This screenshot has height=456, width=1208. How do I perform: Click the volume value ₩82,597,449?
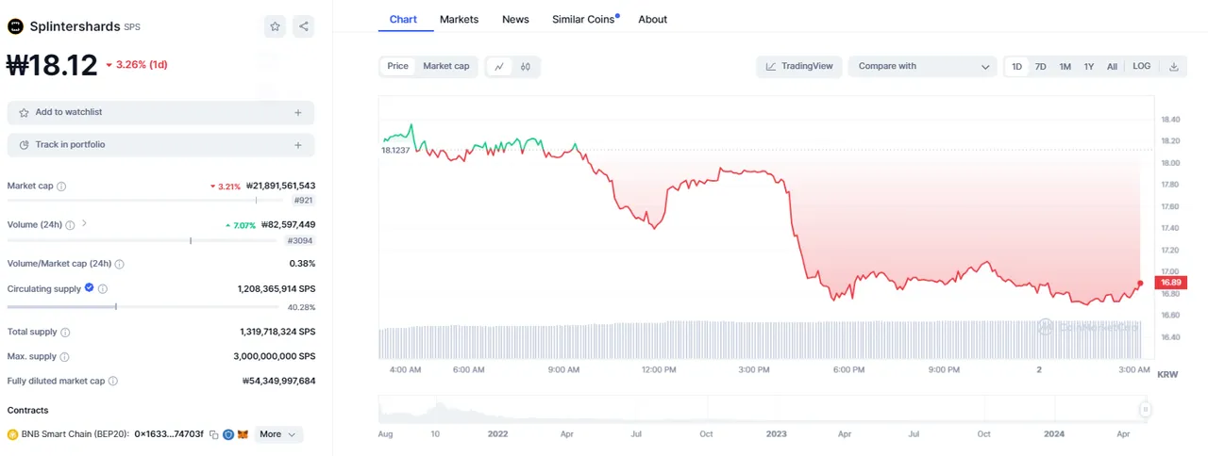pos(287,225)
